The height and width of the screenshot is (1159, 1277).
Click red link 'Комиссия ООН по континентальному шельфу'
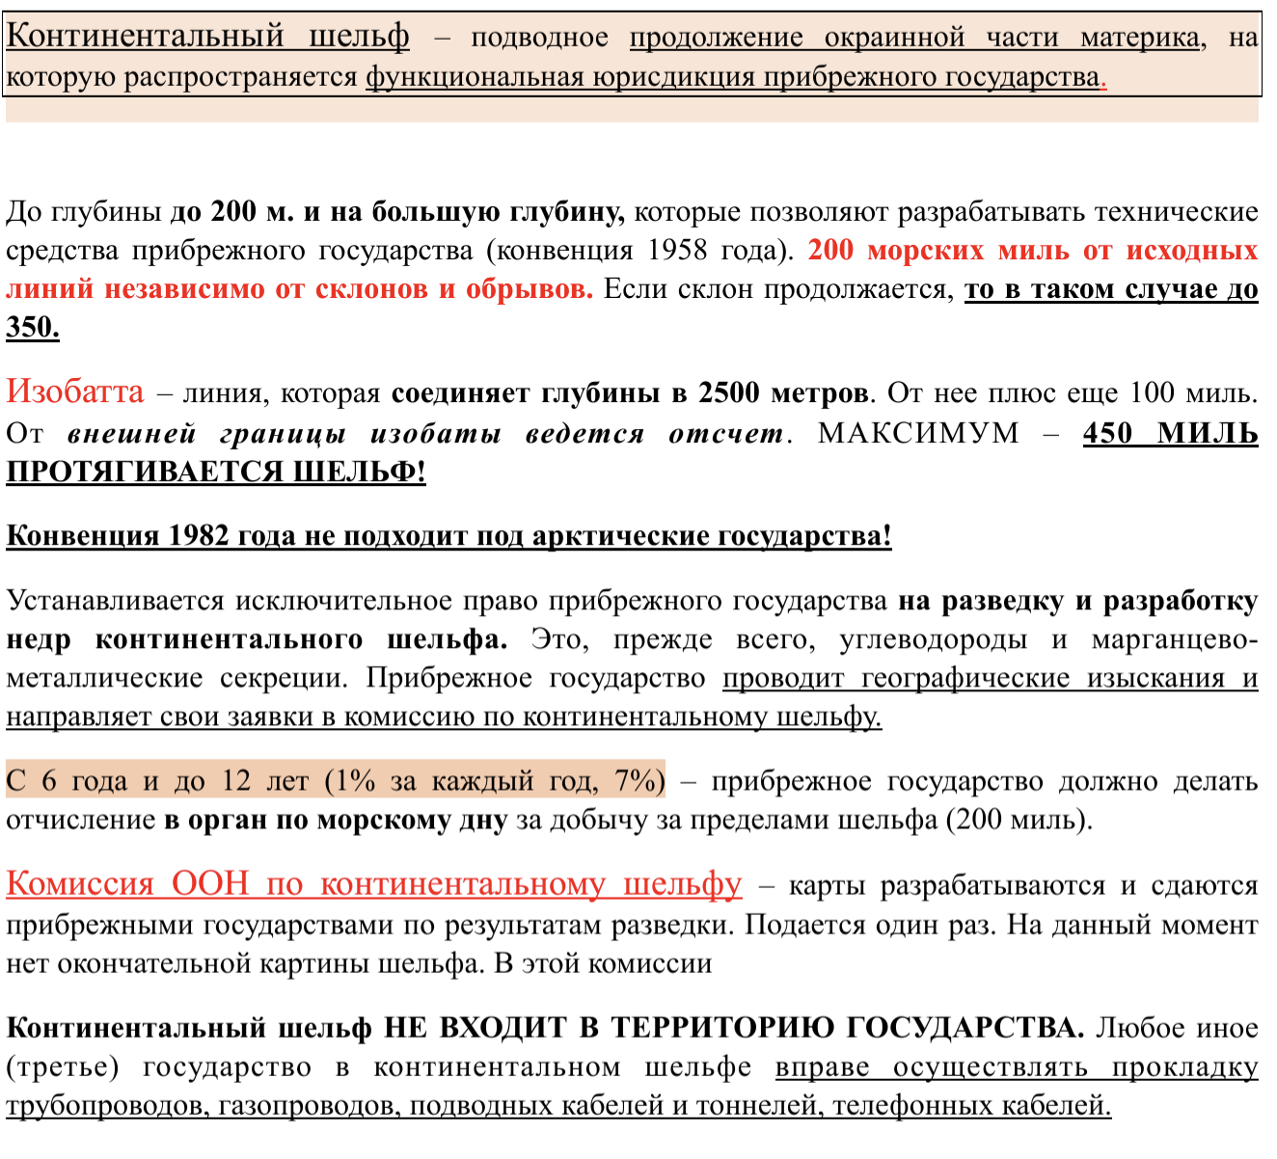pos(374,883)
